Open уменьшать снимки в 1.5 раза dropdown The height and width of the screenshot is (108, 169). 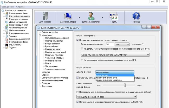pyautogui.click(x=107, y=97)
